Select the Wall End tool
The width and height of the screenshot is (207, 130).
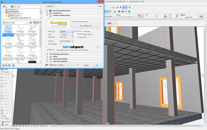pos(6,122)
